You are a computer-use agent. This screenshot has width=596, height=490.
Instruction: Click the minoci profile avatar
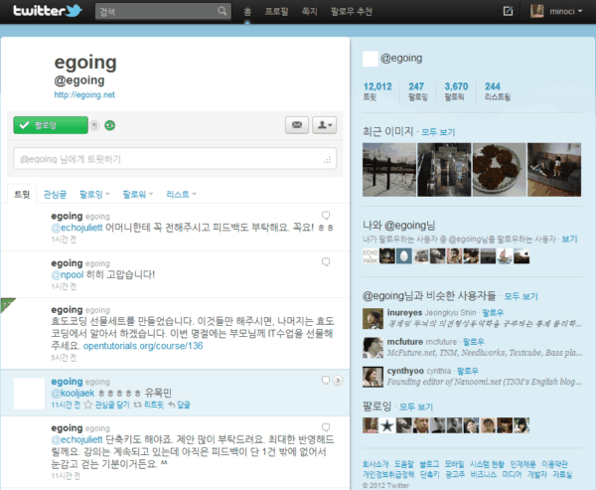(x=537, y=11)
